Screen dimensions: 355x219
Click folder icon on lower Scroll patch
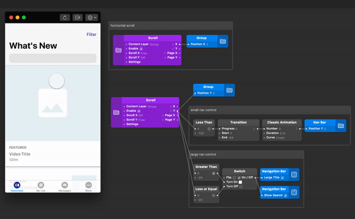(117, 112)
